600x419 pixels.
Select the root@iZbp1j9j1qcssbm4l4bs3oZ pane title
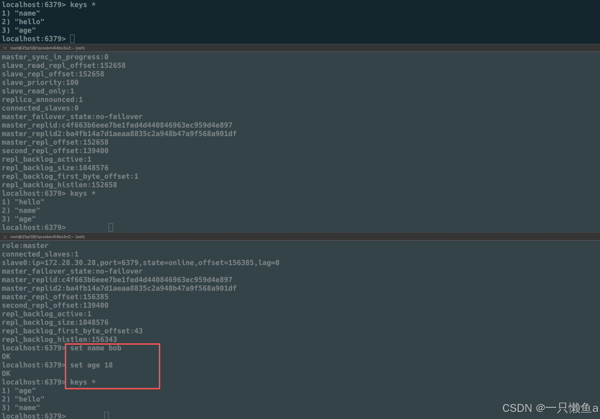click(47, 48)
